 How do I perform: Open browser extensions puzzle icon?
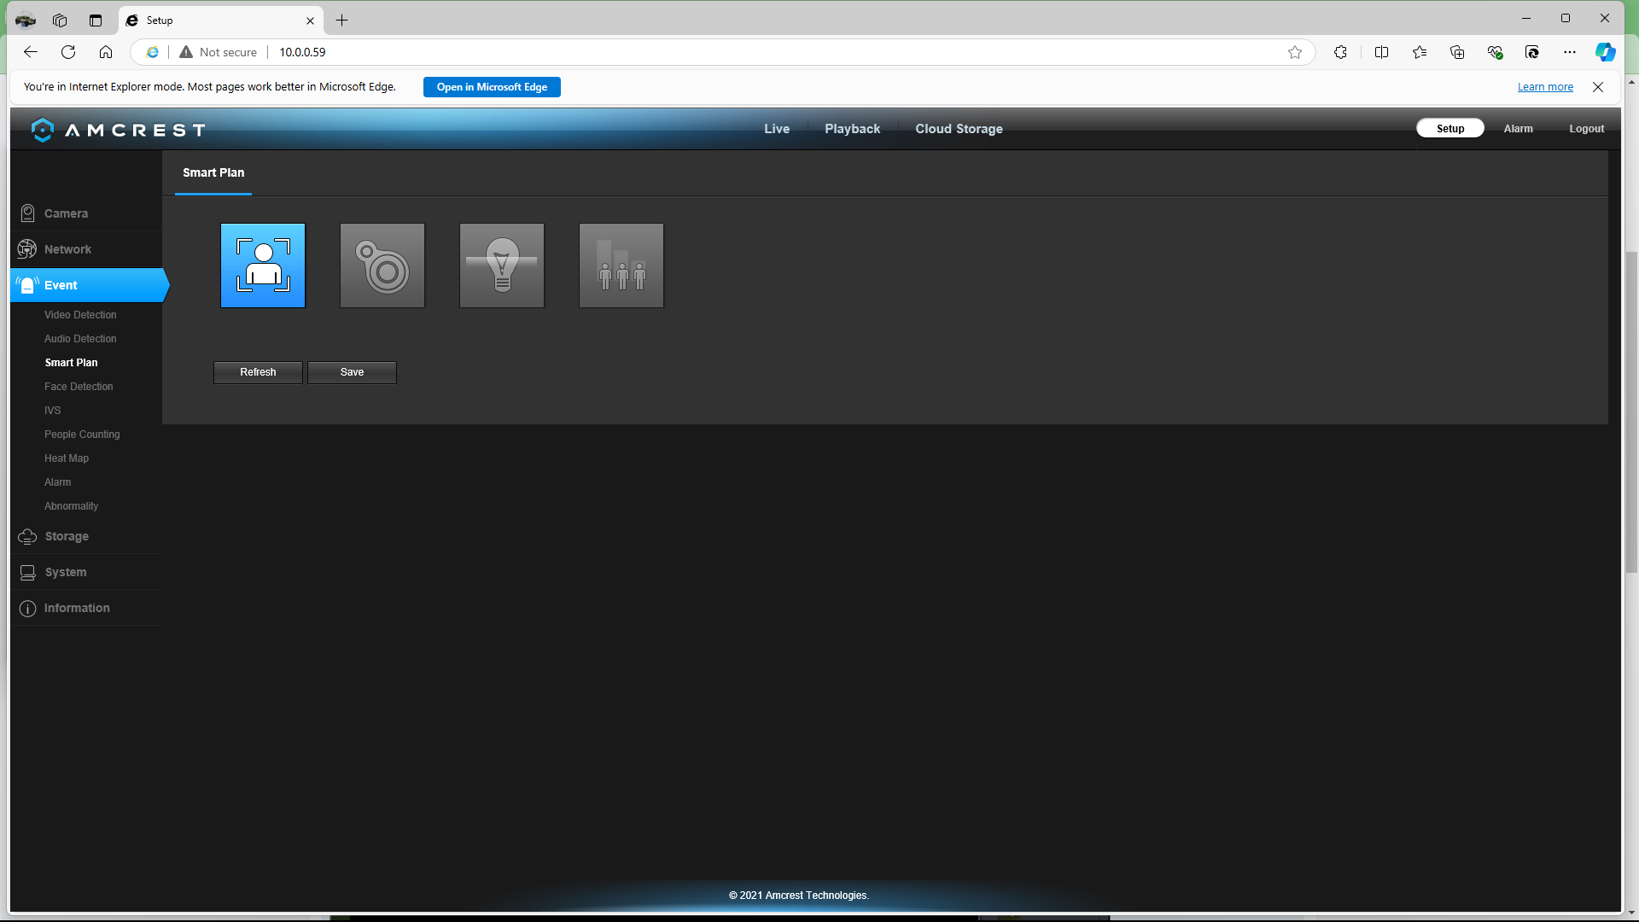click(1340, 52)
